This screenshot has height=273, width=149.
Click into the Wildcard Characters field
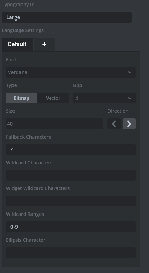pos(71,175)
